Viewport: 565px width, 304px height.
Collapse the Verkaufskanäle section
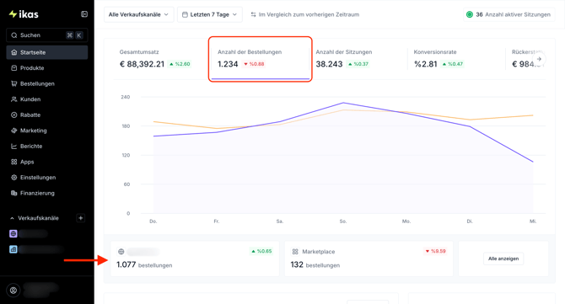click(13, 218)
